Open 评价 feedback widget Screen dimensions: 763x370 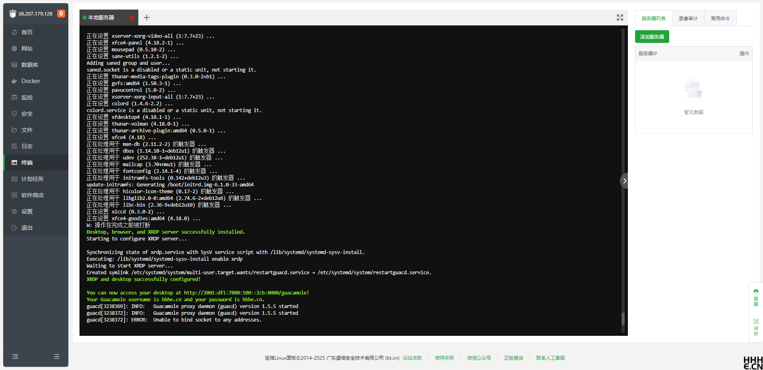[756, 327]
